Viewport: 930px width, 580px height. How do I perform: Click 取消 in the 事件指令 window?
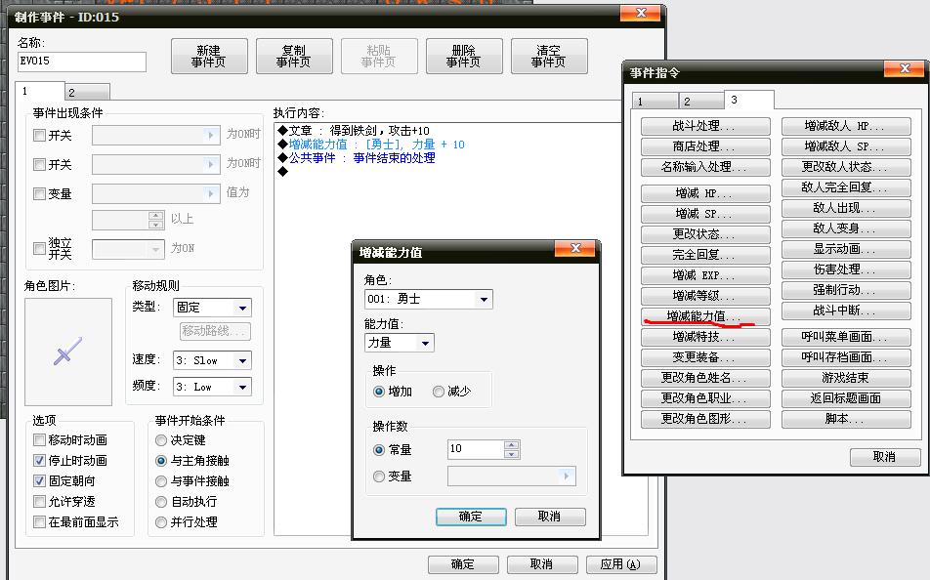[885, 457]
